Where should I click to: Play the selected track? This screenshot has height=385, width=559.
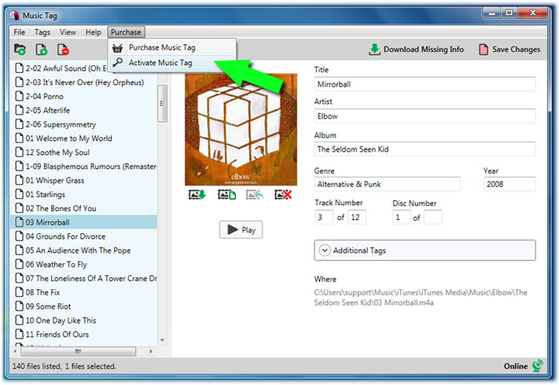[241, 229]
